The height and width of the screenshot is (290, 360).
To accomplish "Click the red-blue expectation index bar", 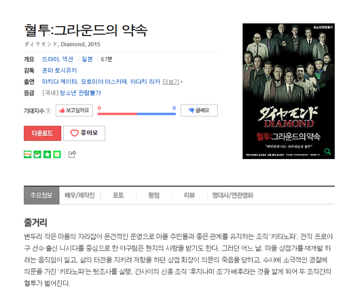I will coord(137,113).
